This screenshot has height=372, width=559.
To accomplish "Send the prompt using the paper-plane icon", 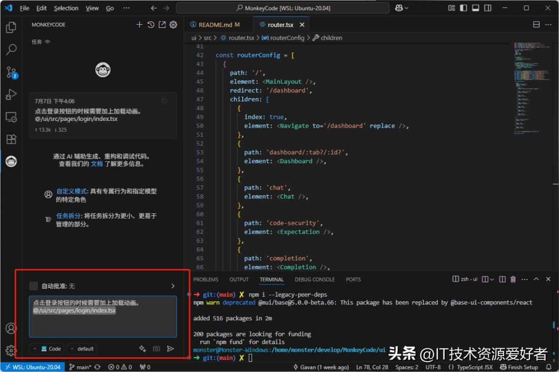I will [x=171, y=349].
